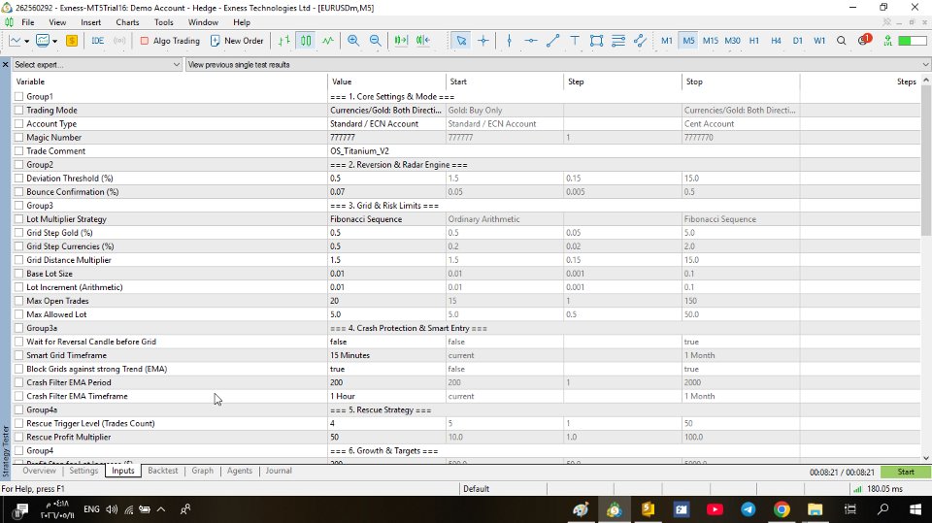Open notifications with red badge

click(864, 40)
